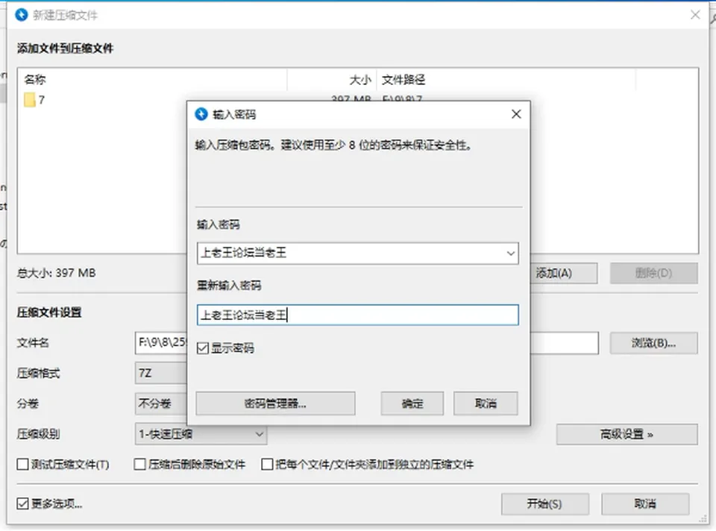This screenshot has width=716, height=531.
Task: Cancel the password dialog with 取消
Action: click(x=486, y=403)
